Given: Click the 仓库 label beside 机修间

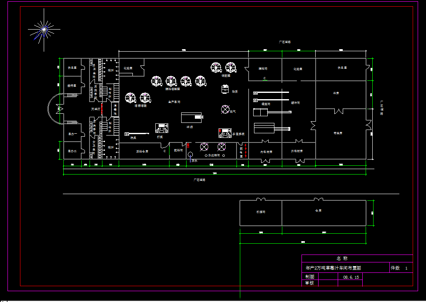Looking at the screenshot, I should tap(319, 210).
